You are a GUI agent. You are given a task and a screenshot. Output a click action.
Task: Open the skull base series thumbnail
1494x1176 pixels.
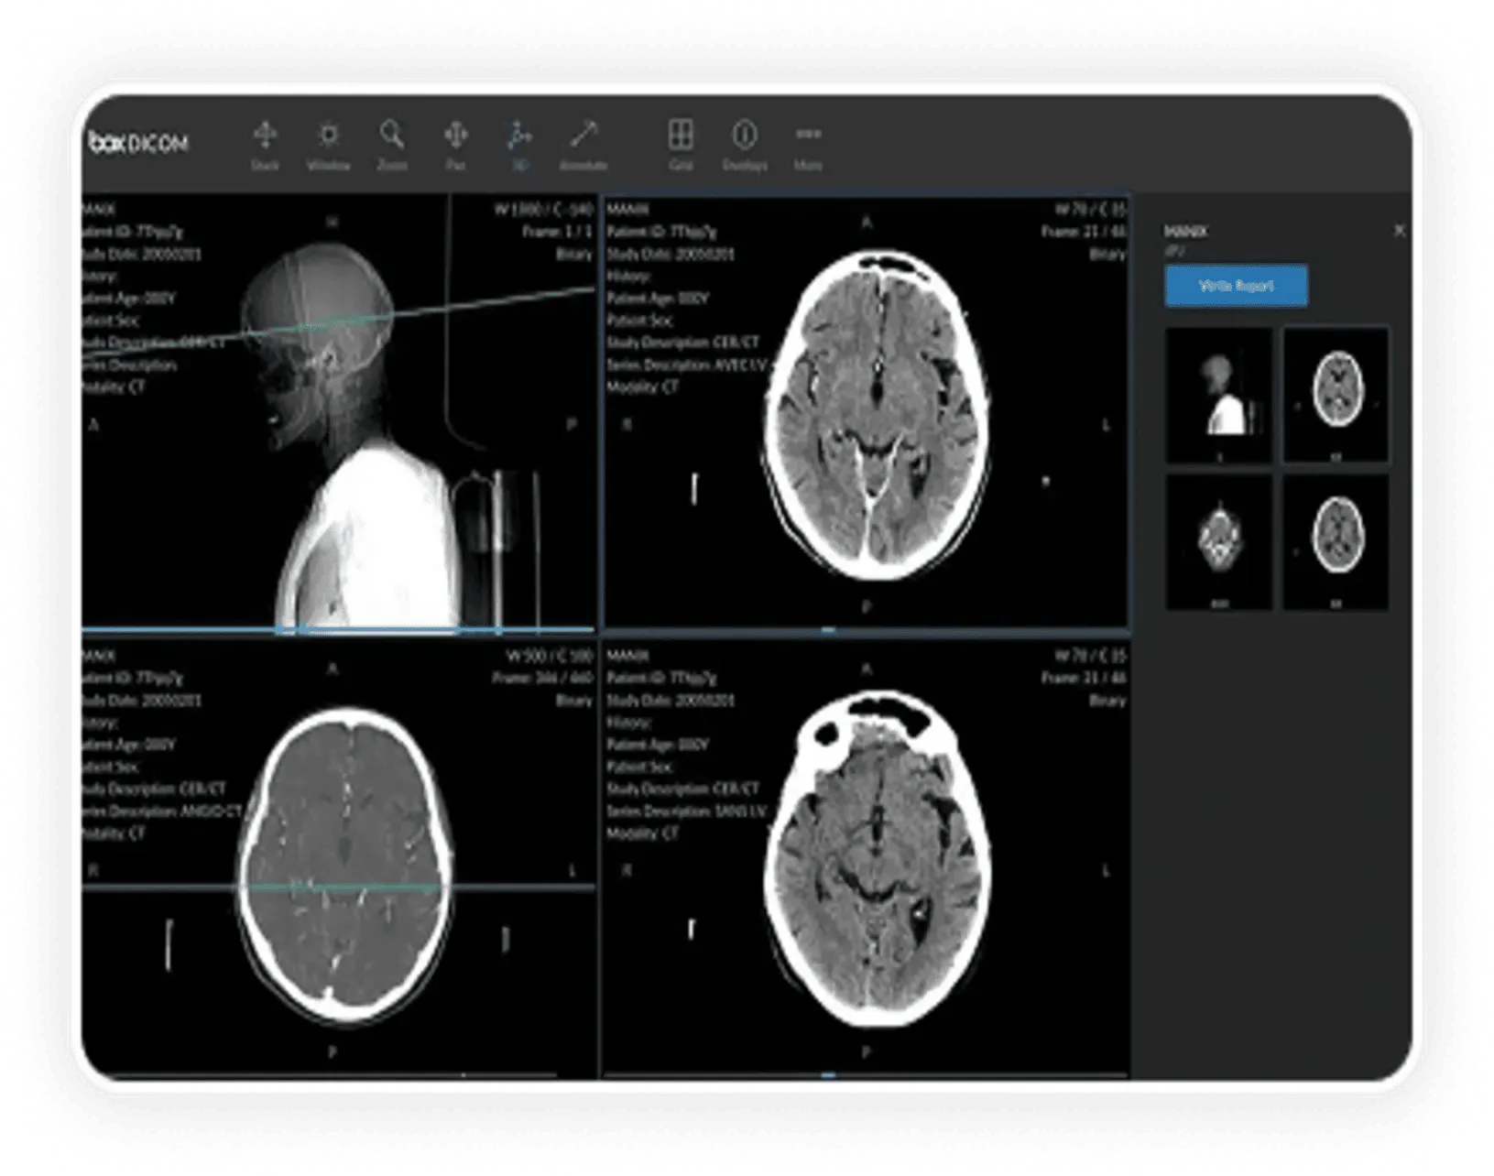coord(1218,542)
